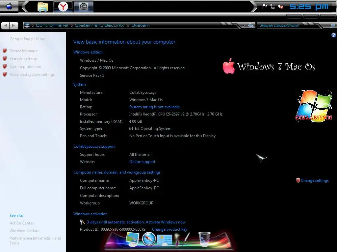Click System rating is not available

pyautogui.click(x=154, y=107)
